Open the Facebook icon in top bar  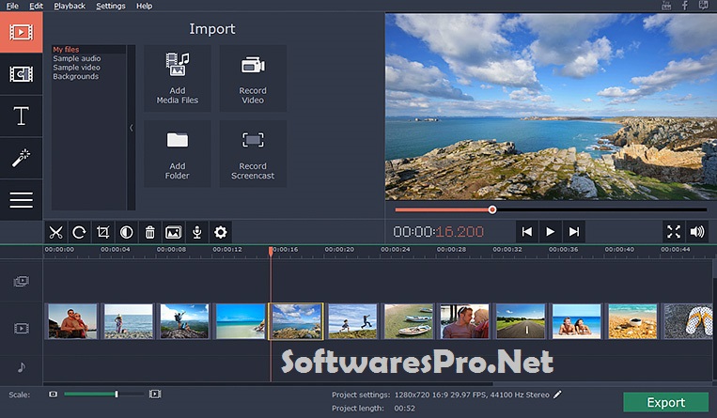tap(684, 6)
